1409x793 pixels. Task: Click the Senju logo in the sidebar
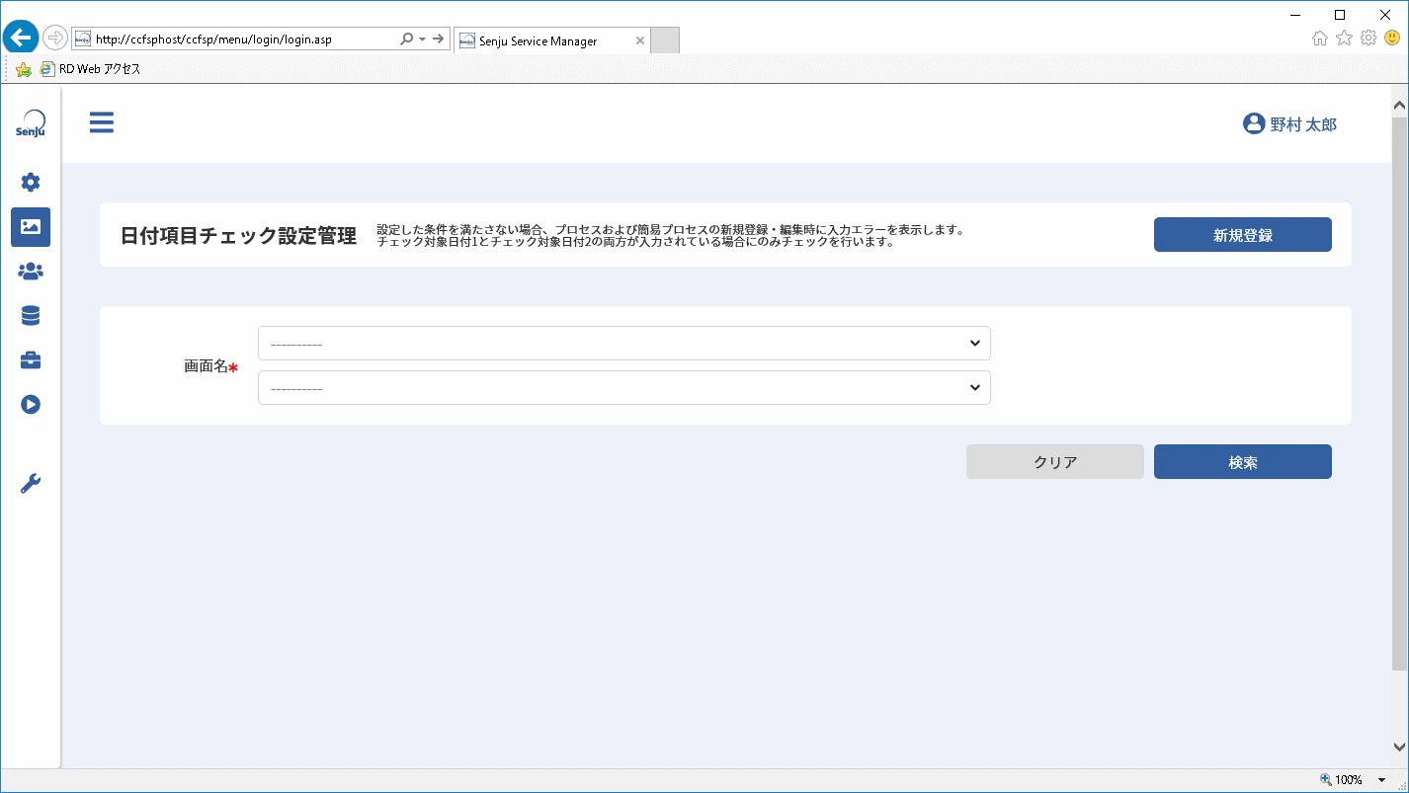[x=31, y=124]
